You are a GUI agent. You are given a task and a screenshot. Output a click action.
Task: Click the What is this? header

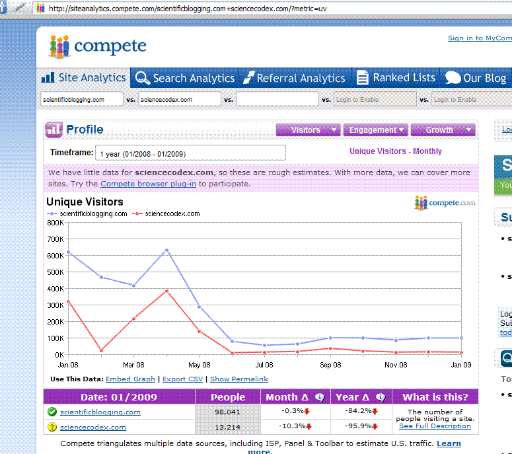tap(435, 397)
